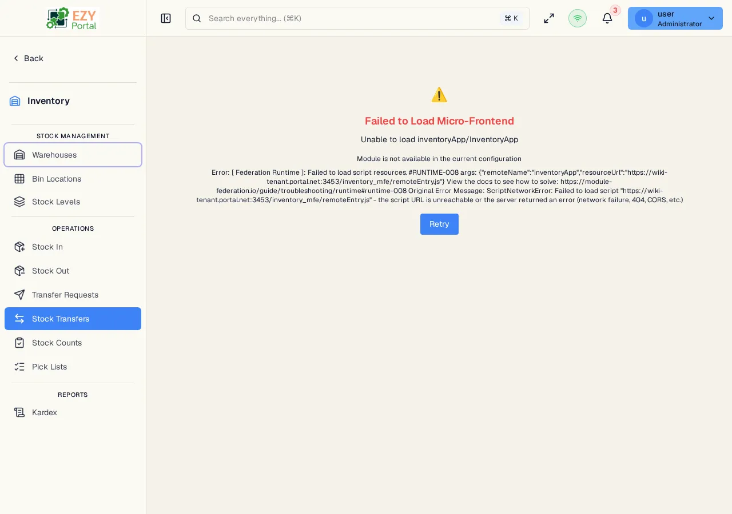Click the OPERATIONS section label
This screenshot has height=514, width=732.
coord(73,228)
